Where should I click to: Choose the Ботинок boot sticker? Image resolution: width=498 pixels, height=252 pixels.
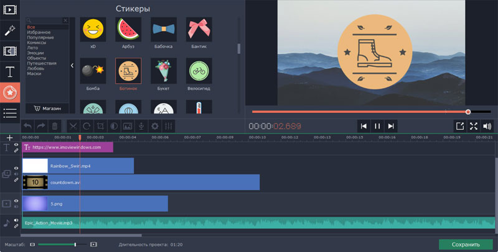coord(128,71)
